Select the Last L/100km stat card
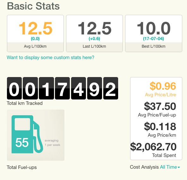 click(94, 33)
